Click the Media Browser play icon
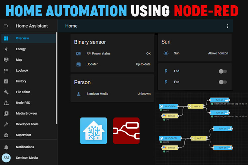 click(x=6, y=114)
